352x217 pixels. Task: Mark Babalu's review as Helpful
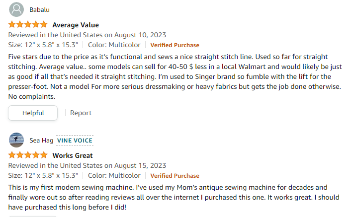[x=33, y=113]
